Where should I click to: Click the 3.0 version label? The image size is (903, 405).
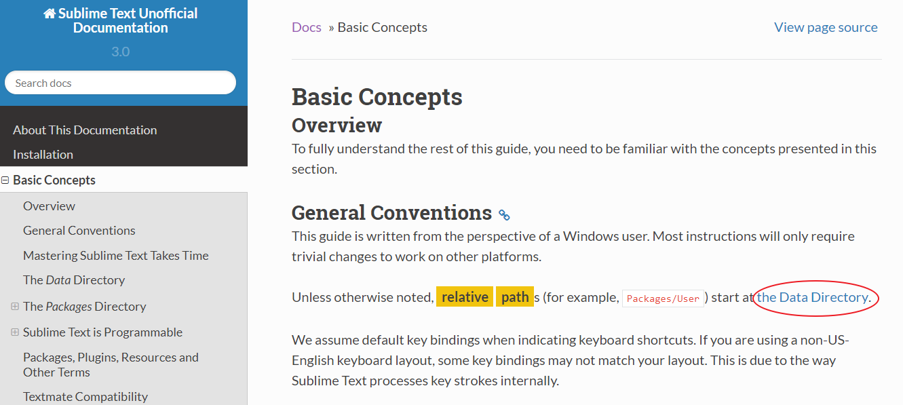(121, 52)
